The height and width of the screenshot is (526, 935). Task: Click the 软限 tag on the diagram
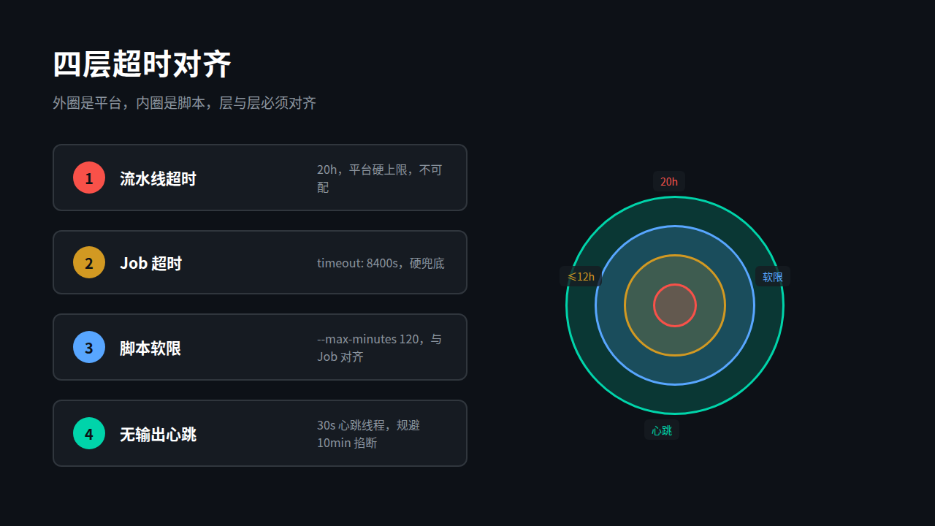pos(773,276)
